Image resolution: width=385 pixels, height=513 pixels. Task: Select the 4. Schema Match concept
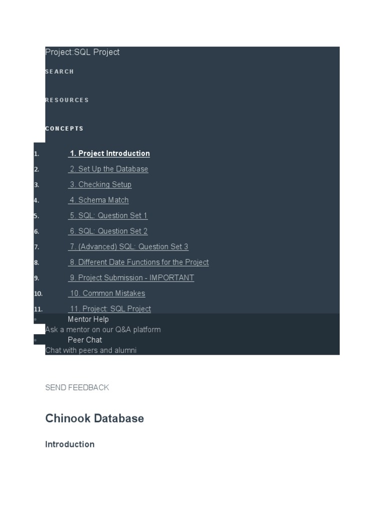(99, 200)
